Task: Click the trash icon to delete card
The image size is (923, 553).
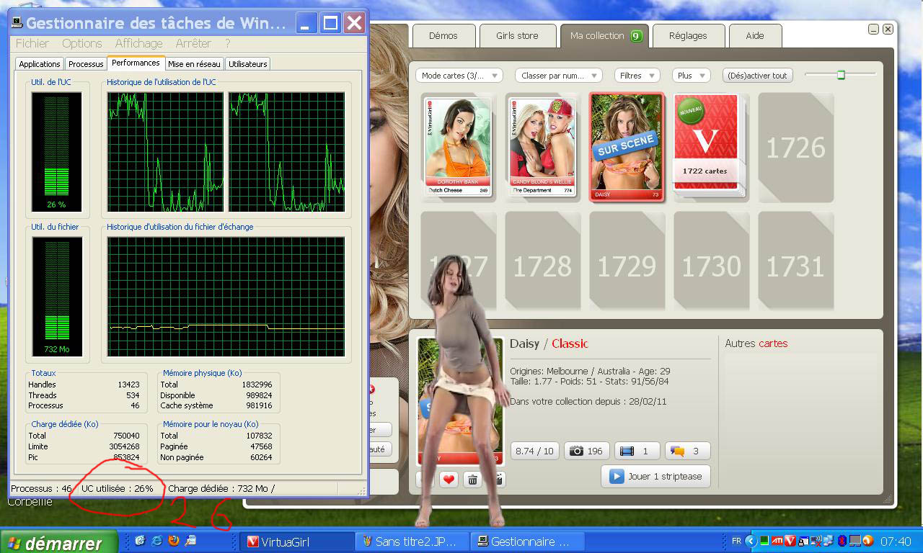Action: (x=472, y=480)
